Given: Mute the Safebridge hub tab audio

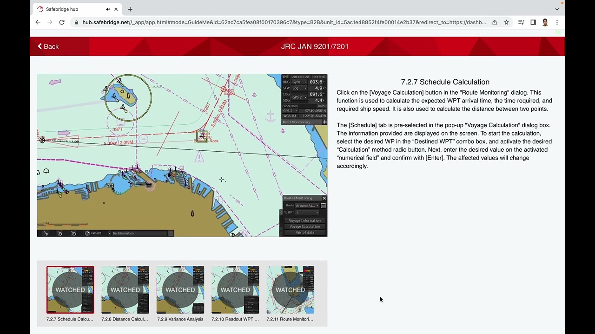Looking at the screenshot, I should pyautogui.click(x=108, y=9).
